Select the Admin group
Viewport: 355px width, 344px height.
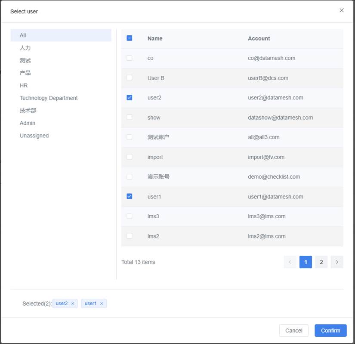coord(28,123)
